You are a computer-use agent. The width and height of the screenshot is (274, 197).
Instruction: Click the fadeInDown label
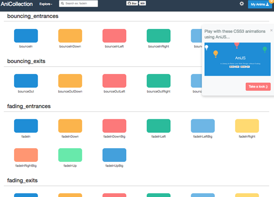(x=70, y=137)
